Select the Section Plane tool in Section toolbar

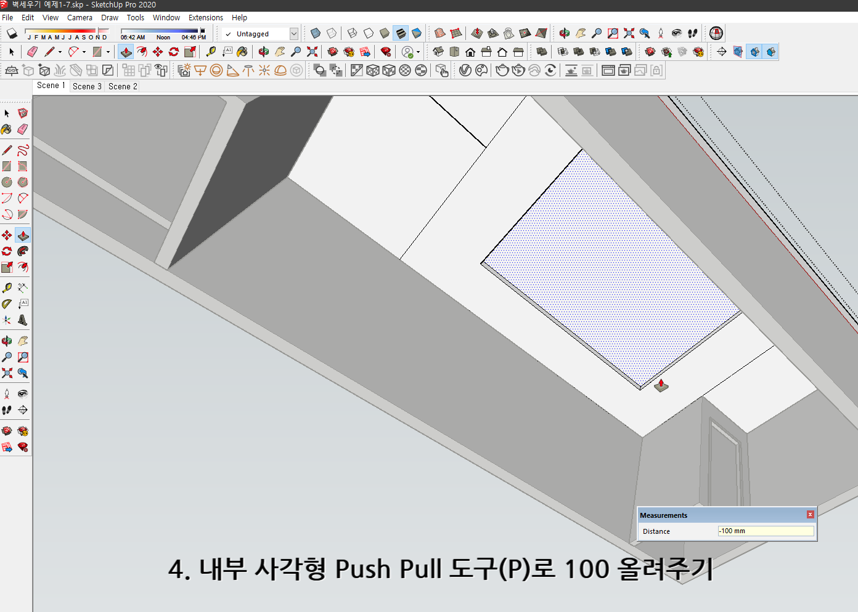722,52
